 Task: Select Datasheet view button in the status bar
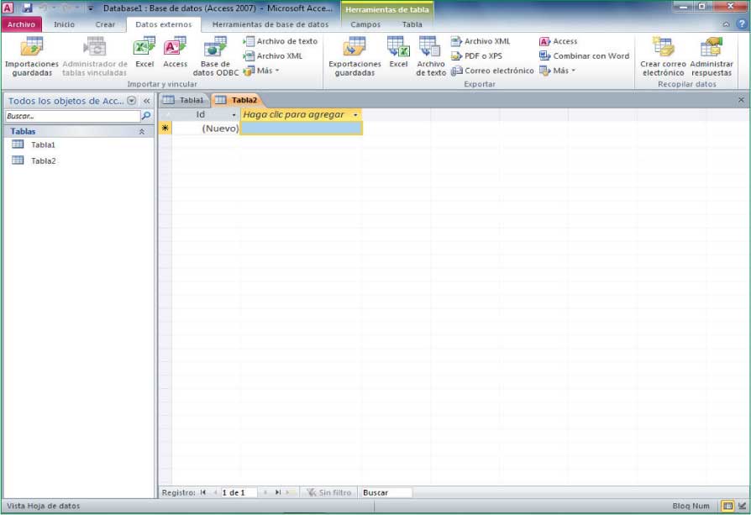pos(727,506)
